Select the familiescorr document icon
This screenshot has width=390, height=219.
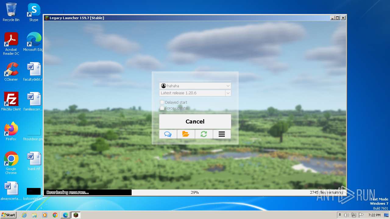point(34,102)
